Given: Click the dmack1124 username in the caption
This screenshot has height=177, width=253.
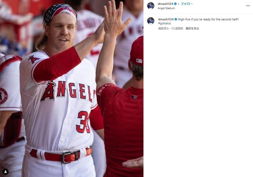Looking at the screenshot, I should 166,19.
